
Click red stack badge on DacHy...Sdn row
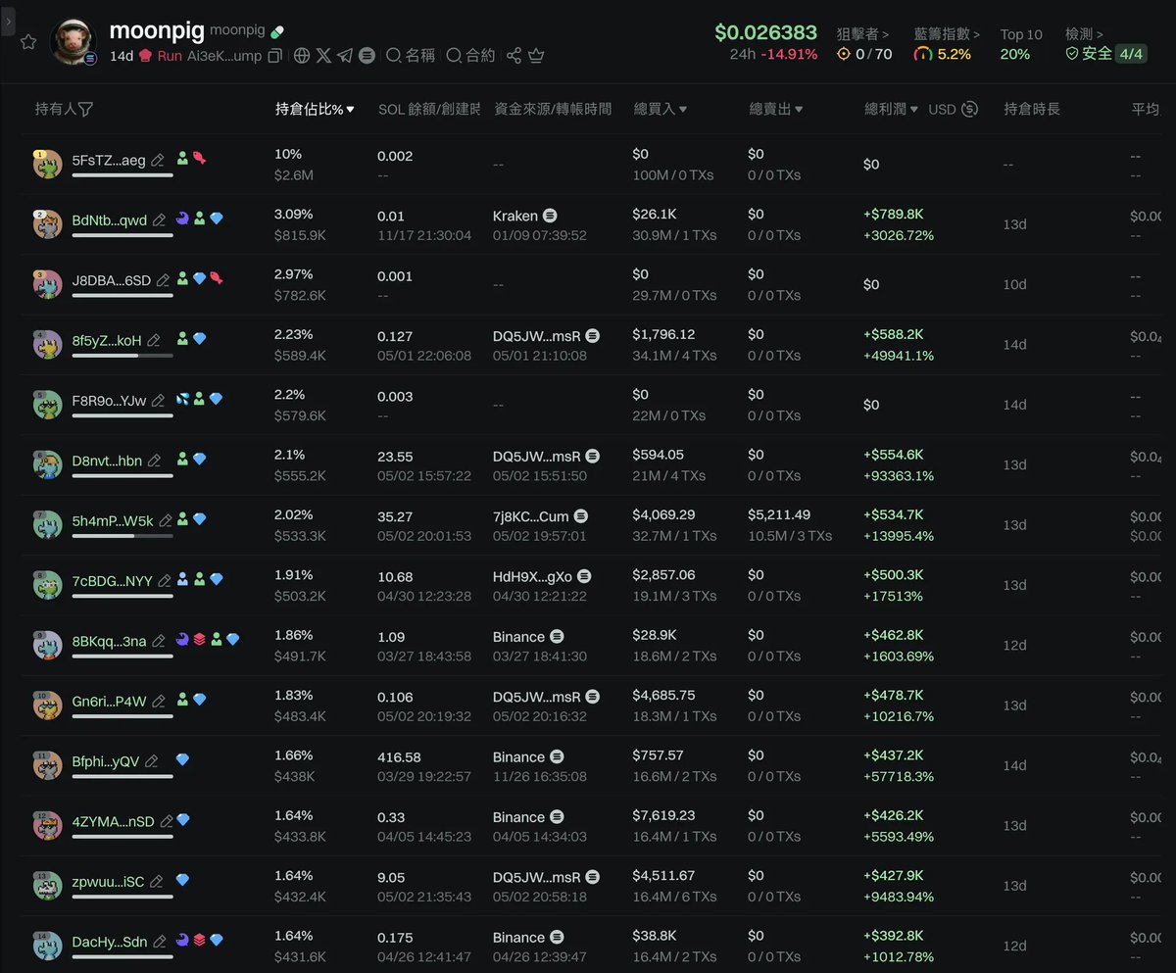click(199, 940)
